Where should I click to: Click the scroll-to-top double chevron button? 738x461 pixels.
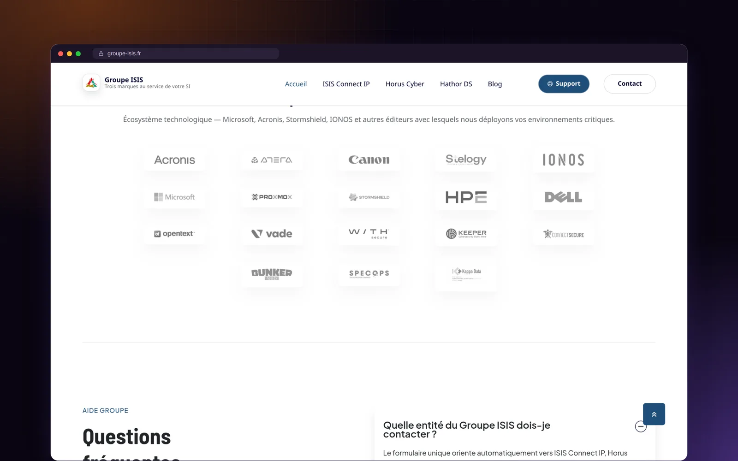pyautogui.click(x=654, y=414)
